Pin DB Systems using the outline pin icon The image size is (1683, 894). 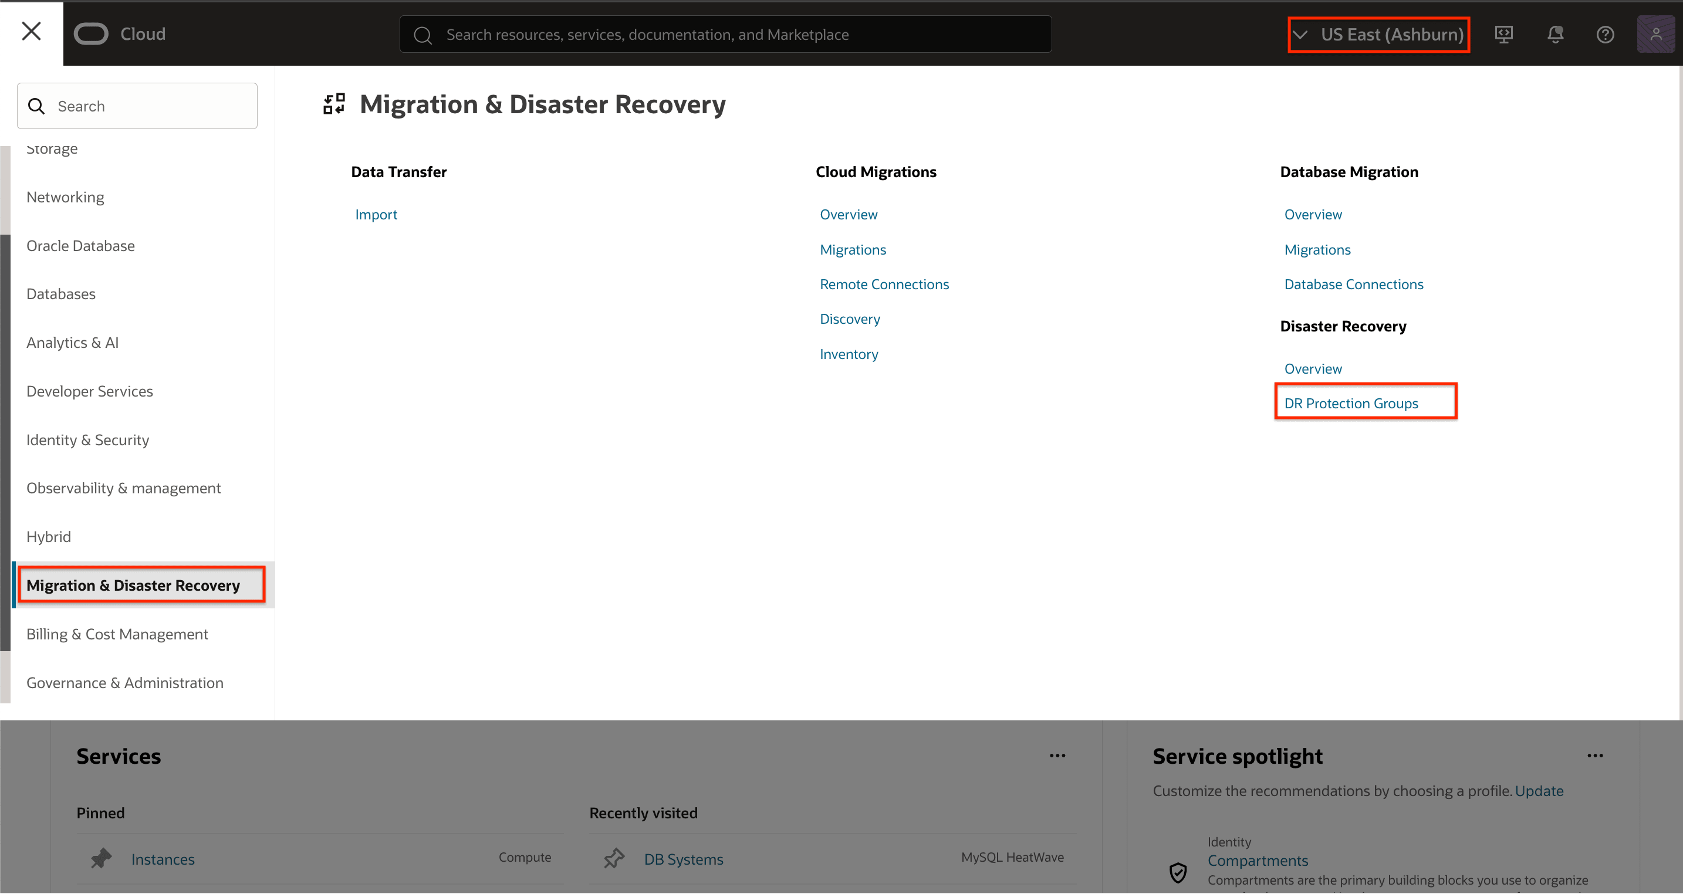pos(614,858)
